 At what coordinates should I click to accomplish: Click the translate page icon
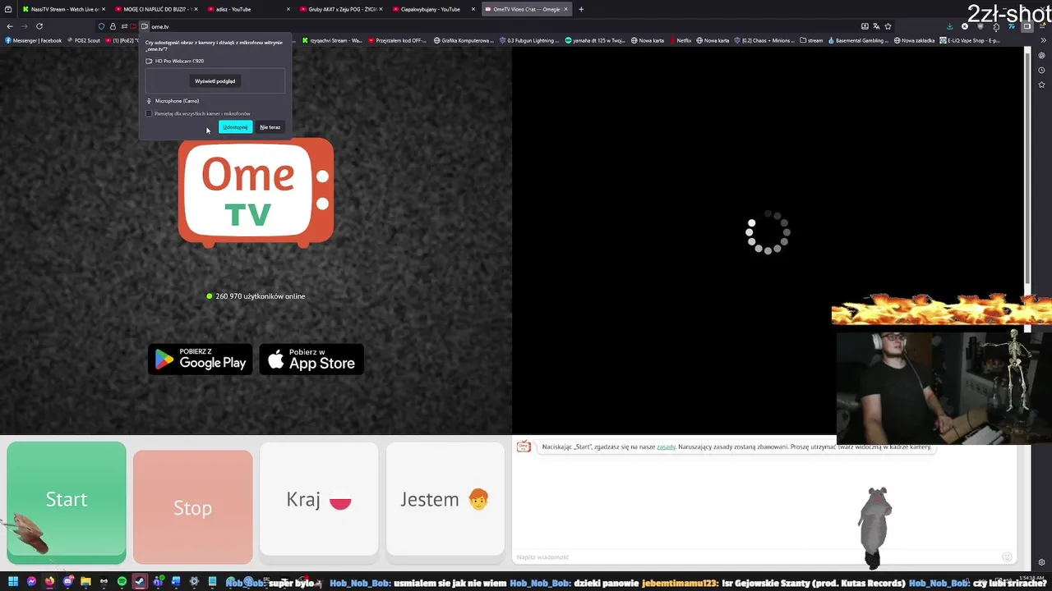coord(876,26)
